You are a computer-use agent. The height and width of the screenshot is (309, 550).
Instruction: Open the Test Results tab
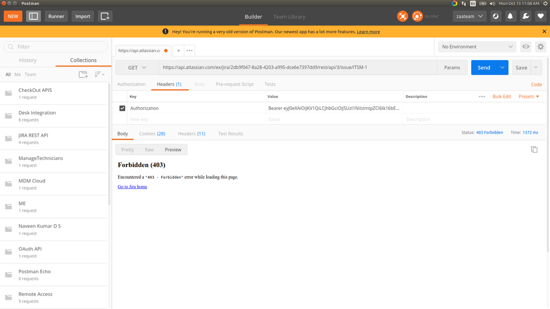[x=231, y=134]
